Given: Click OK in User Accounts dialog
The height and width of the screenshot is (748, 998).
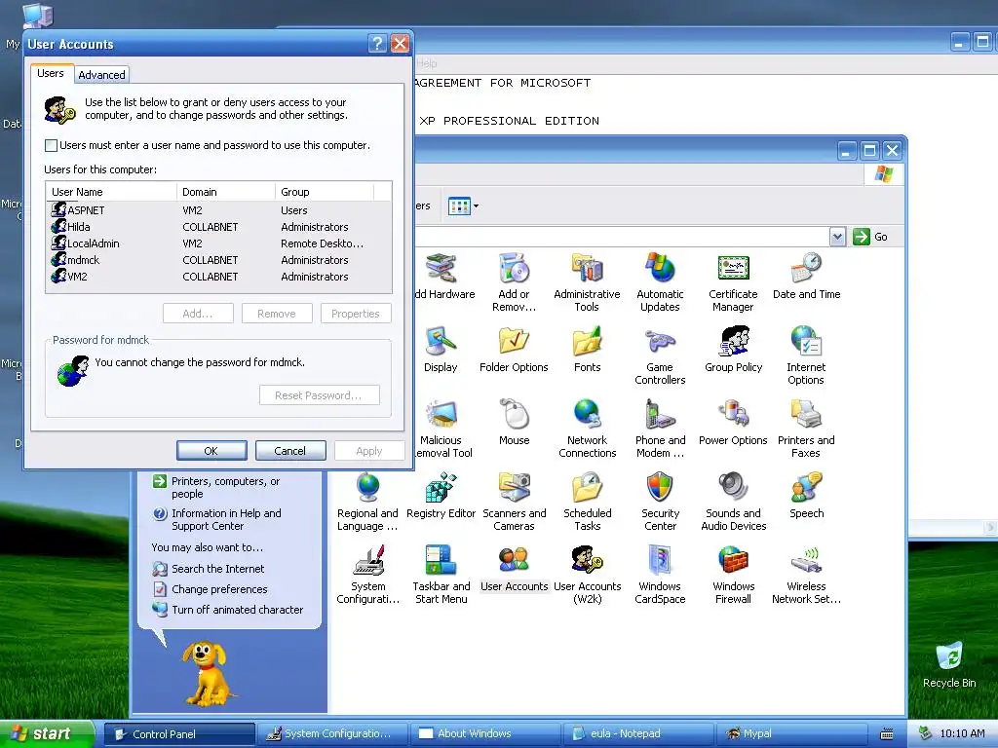Looking at the screenshot, I should point(211,450).
